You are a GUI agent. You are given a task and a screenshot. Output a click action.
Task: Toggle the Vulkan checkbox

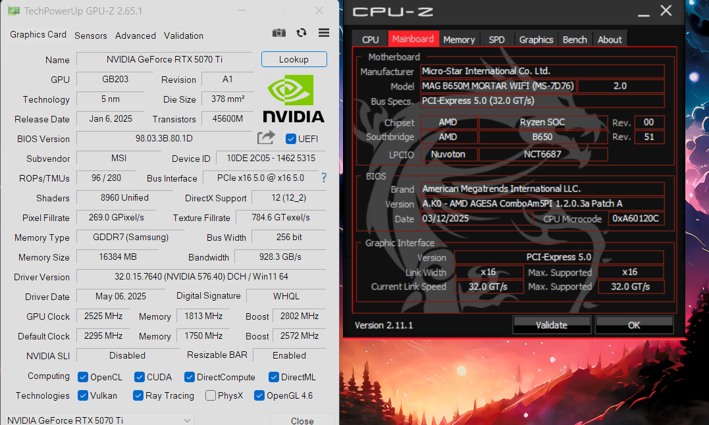83,395
